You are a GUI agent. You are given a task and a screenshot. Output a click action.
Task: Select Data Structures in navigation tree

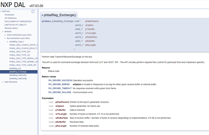pyautogui.click(x=11, y=82)
